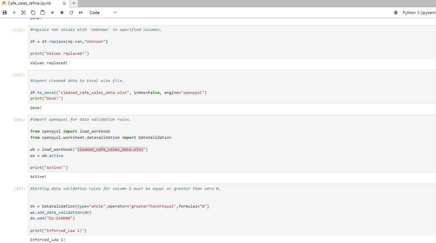436x243 pixels.
Task: Click the 'Values replaced!' output text
Action: tap(49, 63)
